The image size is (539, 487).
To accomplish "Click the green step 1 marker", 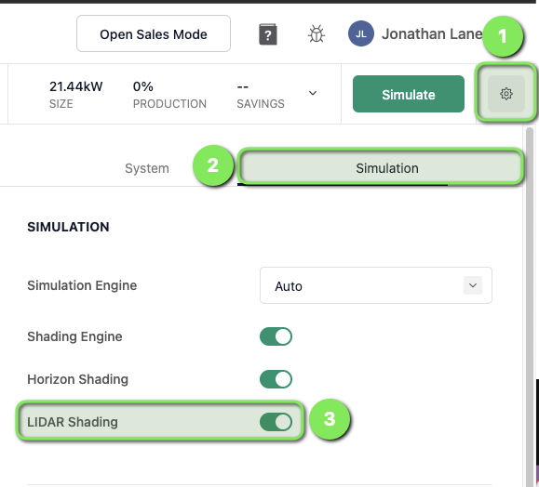I will [503, 36].
